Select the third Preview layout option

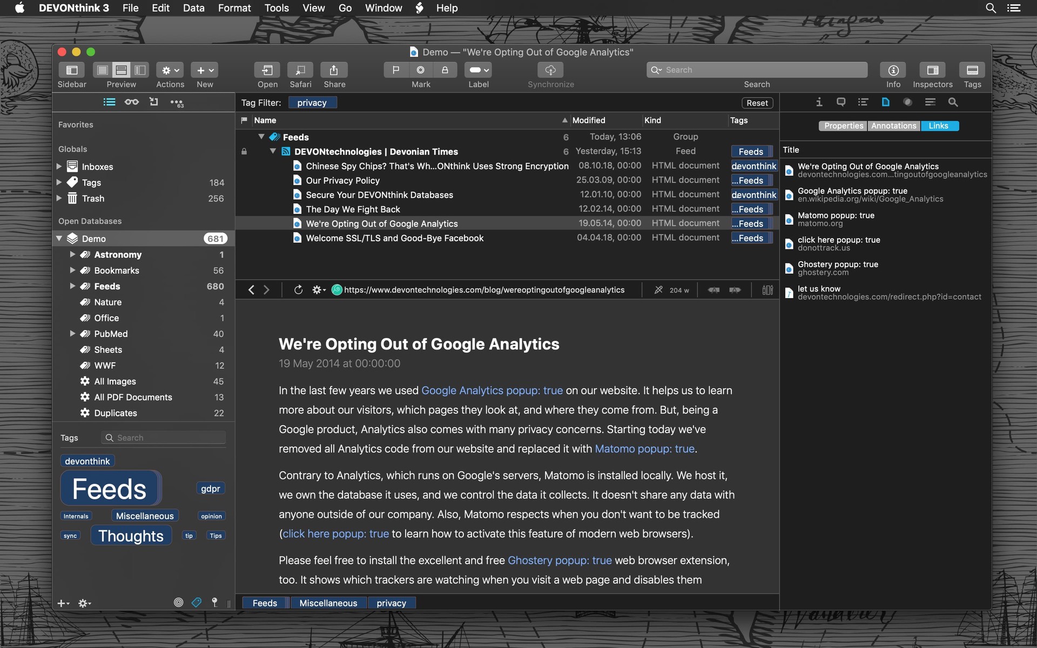click(x=140, y=70)
